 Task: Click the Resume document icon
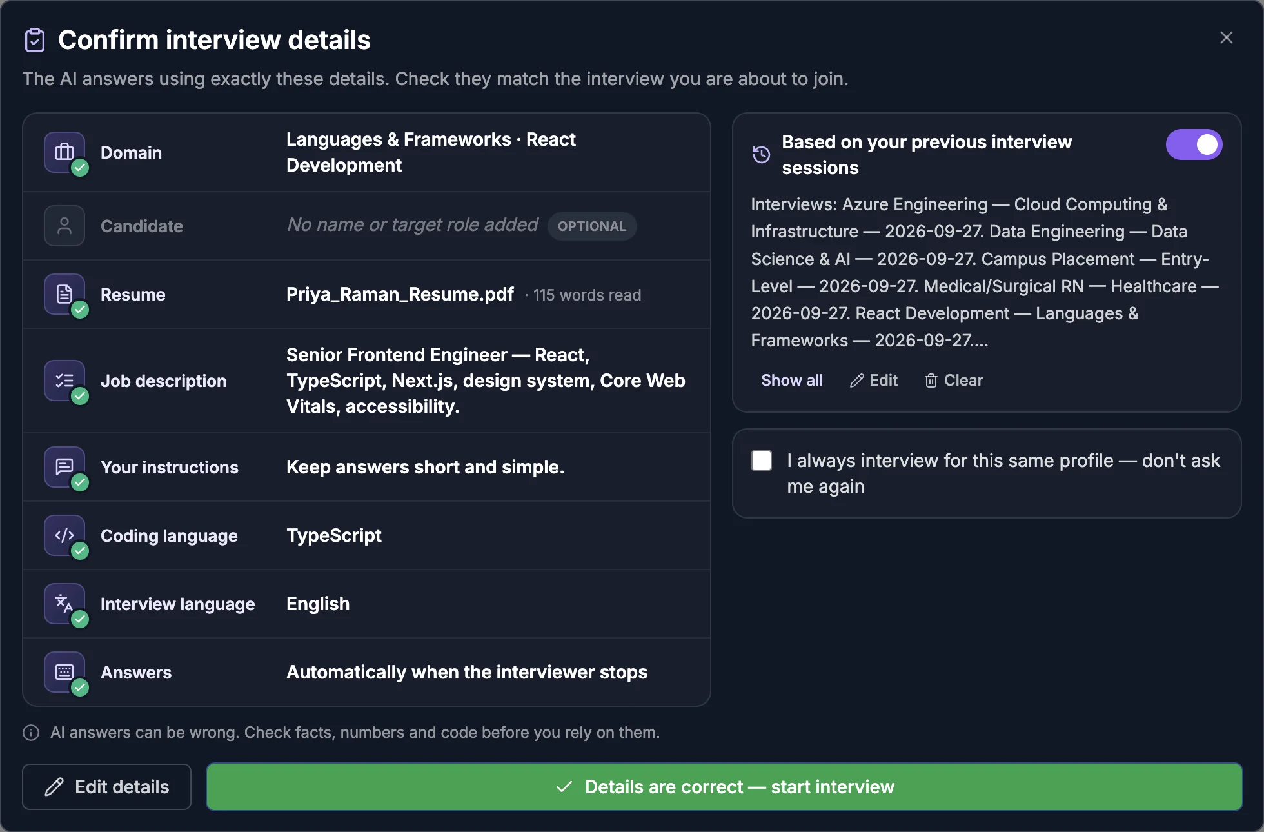tap(64, 294)
